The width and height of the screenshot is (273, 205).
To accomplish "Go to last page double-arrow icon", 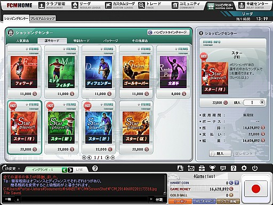I will pos(113,157).
